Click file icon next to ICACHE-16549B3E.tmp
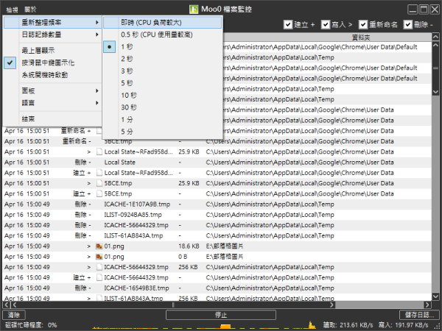Viewport: 442px width, 331px height. coord(99,288)
